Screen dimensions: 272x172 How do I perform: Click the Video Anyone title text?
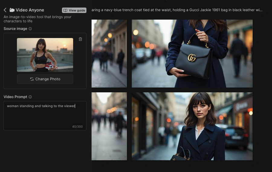(x=30, y=10)
